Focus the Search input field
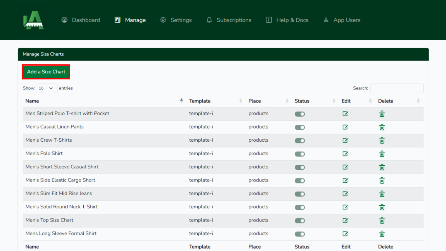This screenshot has height=251, width=446. 397,88
